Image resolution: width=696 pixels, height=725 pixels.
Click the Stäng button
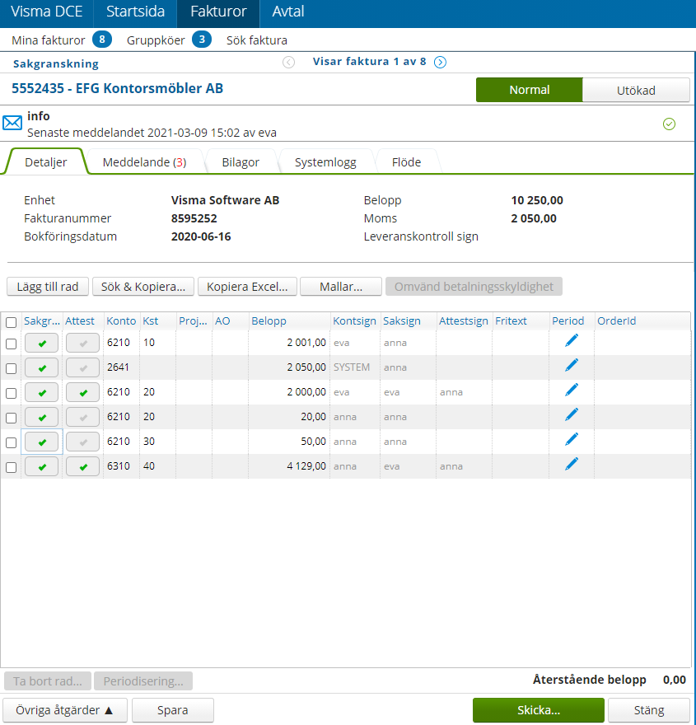[x=649, y=709]
